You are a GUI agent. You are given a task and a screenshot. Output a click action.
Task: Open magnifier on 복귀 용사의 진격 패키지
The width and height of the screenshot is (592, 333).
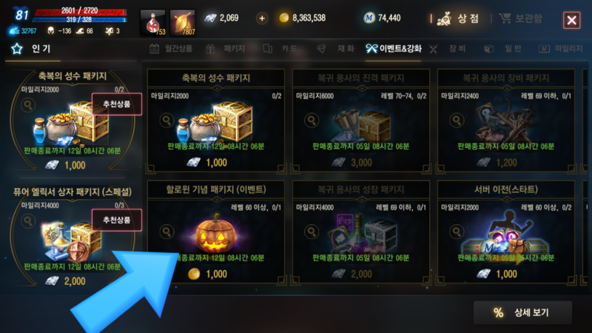pyautogui.click(x=312, y=121)
